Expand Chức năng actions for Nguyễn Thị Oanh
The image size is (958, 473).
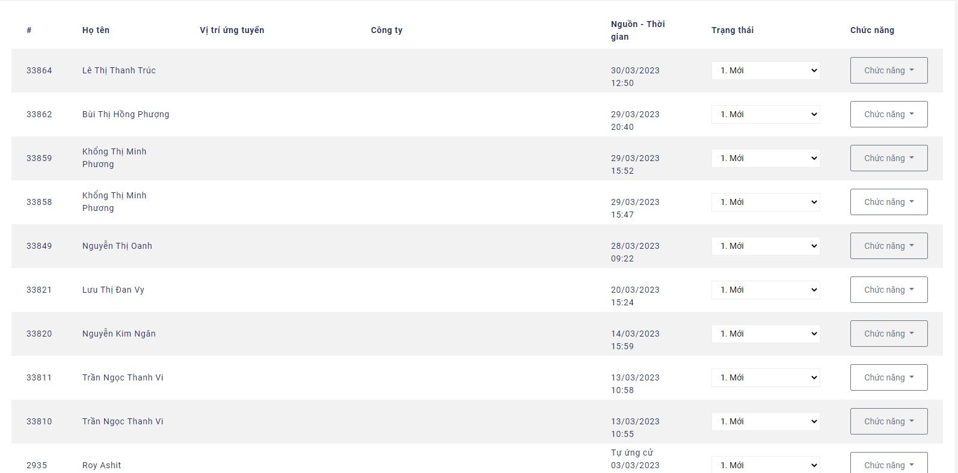point(888,246)
